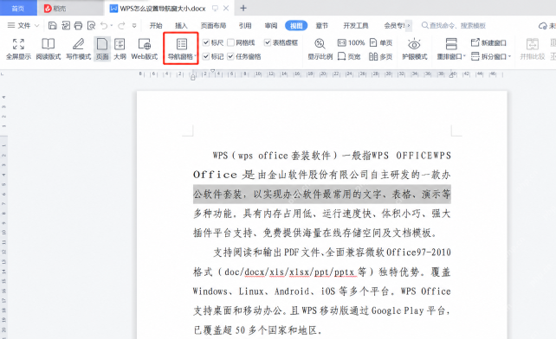The image size is (556, 339).
Task: Enable the 网格线 gridlines checkbox
Action: pyautogui.click(x=230, y=43)
